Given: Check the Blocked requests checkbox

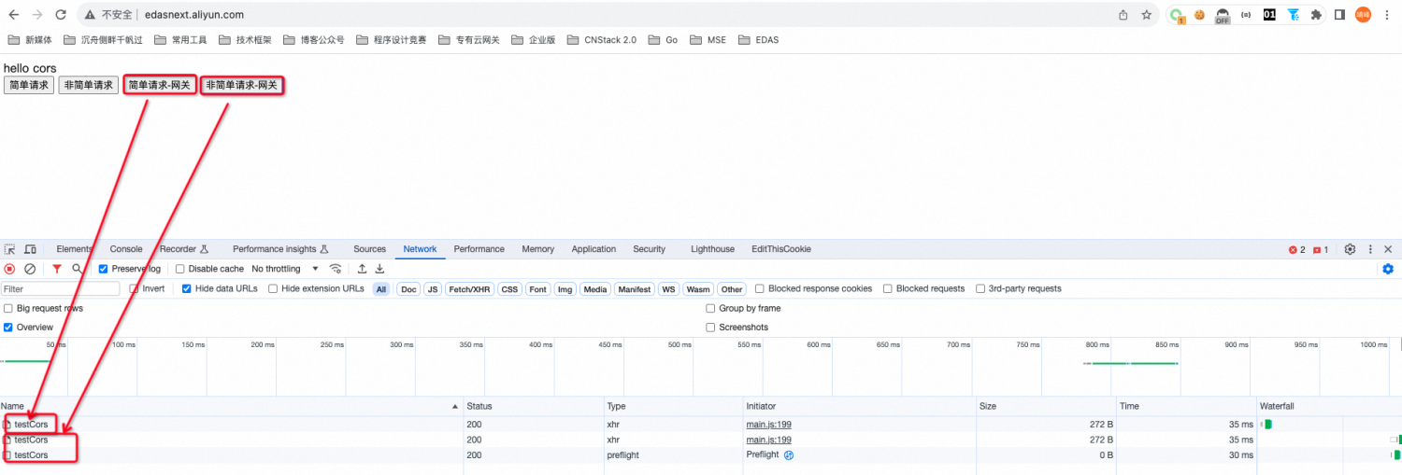Looking at the screenshot, I should point(888,288).
